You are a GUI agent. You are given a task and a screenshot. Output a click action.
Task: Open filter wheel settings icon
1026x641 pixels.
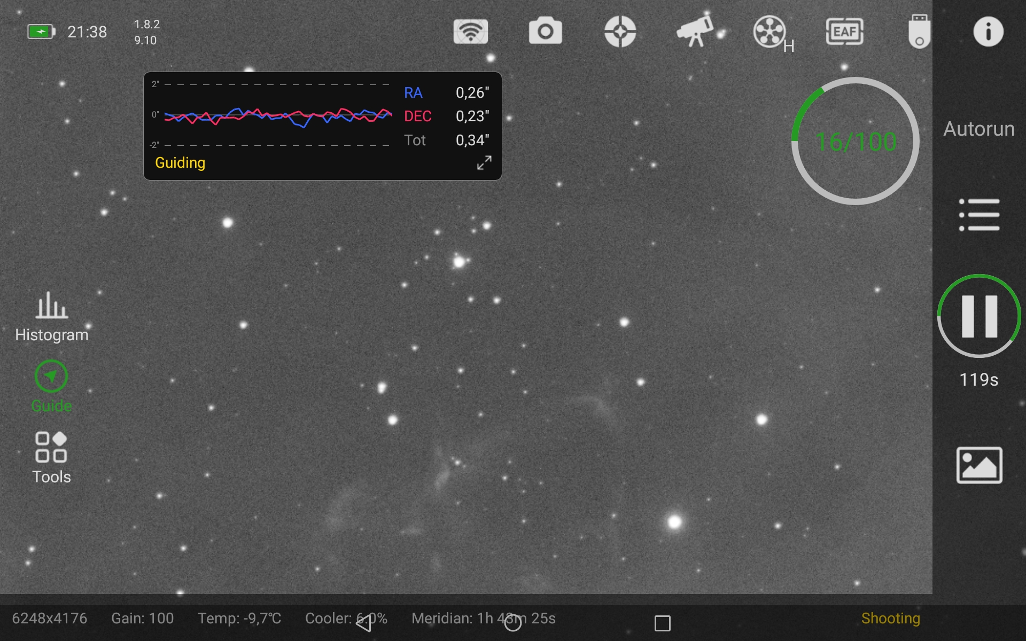click(773, 33)
